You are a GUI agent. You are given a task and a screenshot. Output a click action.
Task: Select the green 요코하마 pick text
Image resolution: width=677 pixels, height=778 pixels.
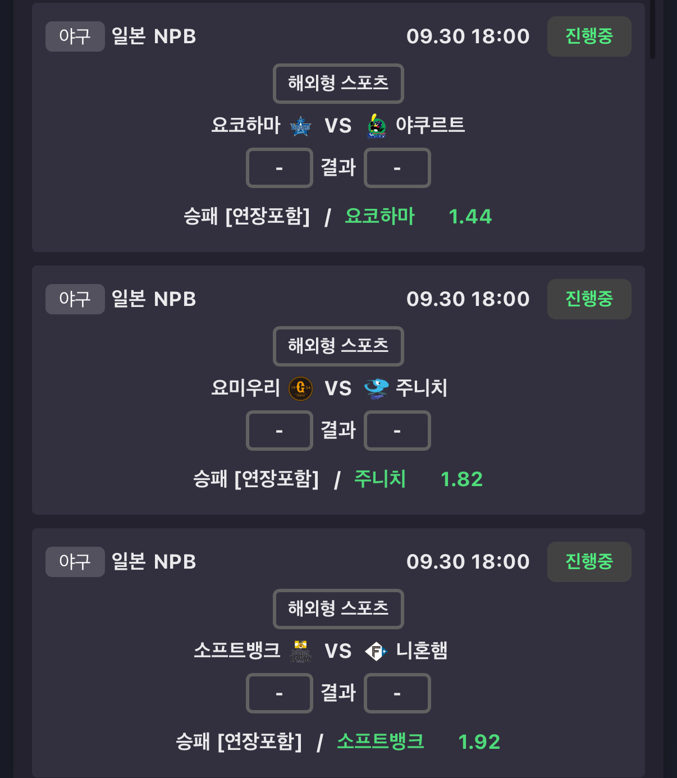coord(379,217)
